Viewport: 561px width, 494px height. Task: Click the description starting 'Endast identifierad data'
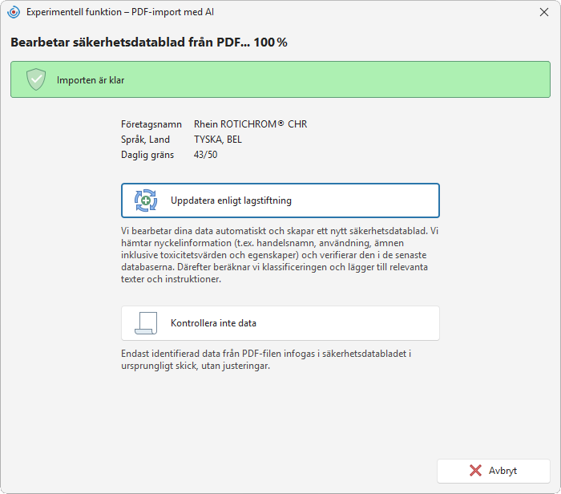coord(266,360)
